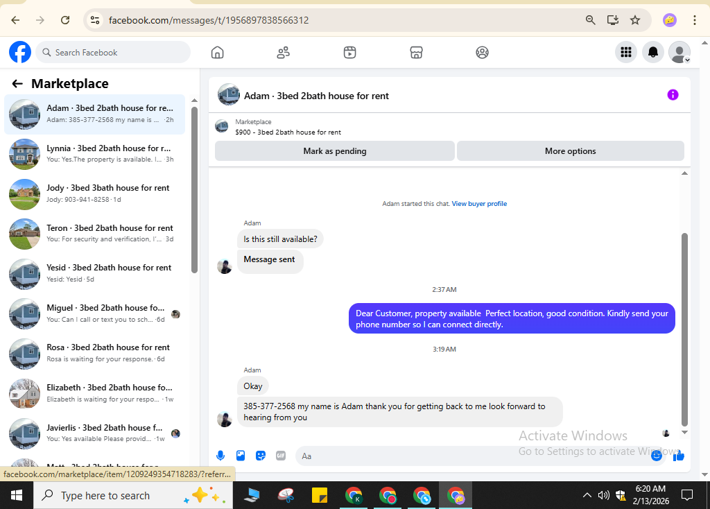
Task: Open the Windows Start menu
Action: pos(17,495)
